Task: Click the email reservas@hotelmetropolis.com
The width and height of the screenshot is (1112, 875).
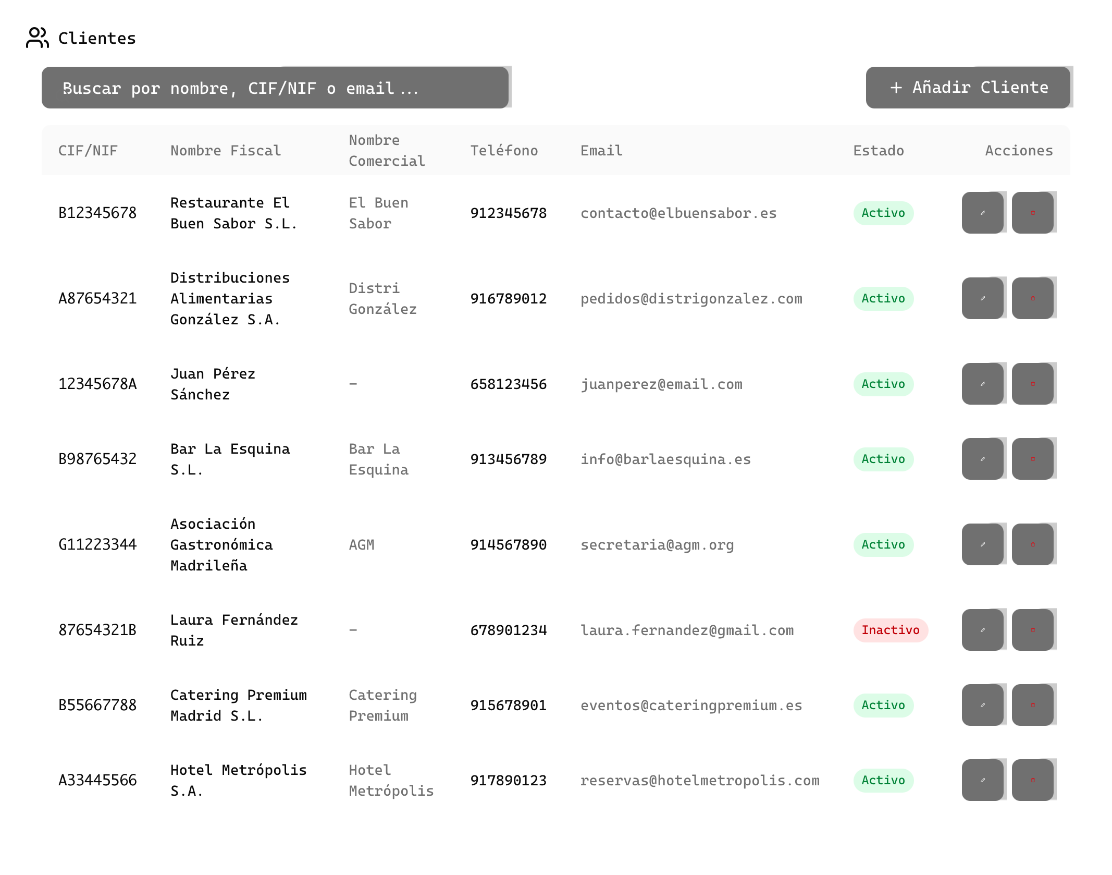Action: (699, 781)
